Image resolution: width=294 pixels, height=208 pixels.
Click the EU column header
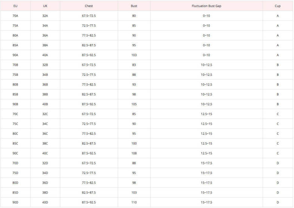coord(15,6)
